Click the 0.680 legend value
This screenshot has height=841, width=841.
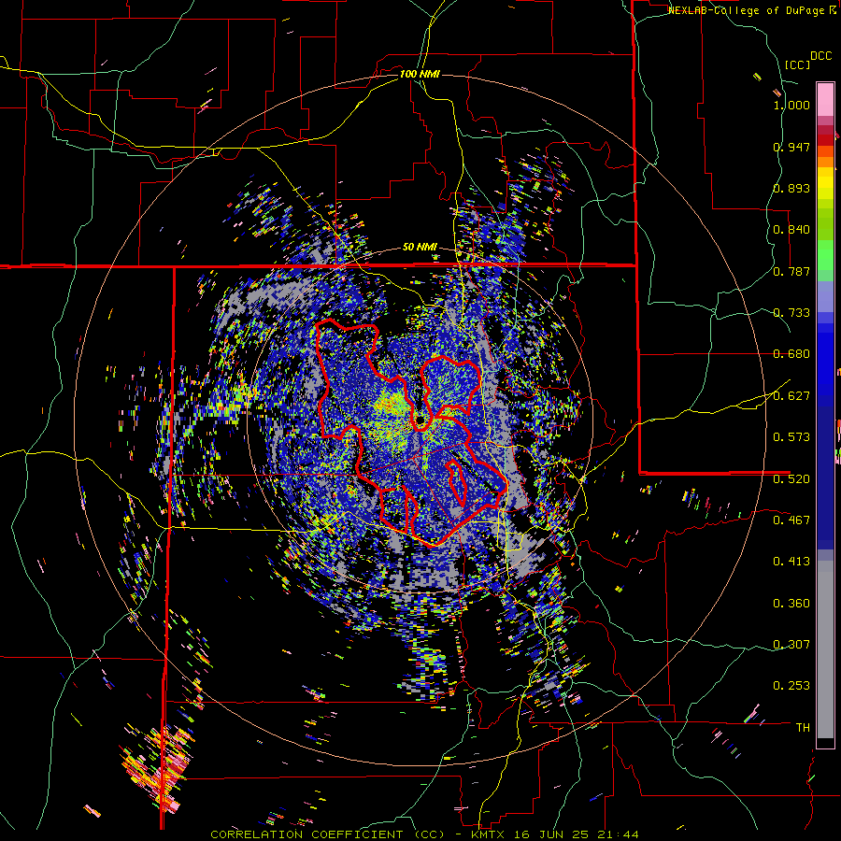pos(791,354)
